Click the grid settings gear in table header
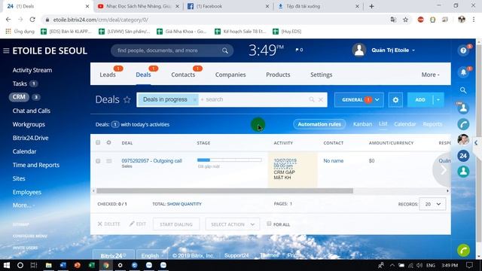 108,142
